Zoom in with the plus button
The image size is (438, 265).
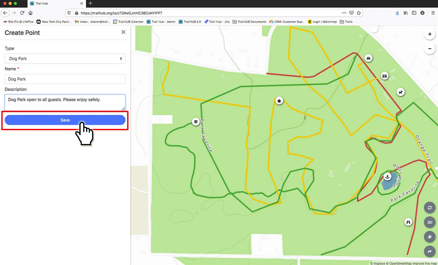429,34
